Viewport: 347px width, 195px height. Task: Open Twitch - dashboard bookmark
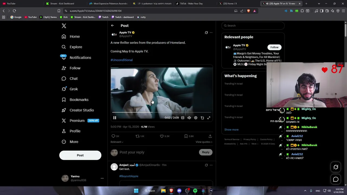[122, 17]
